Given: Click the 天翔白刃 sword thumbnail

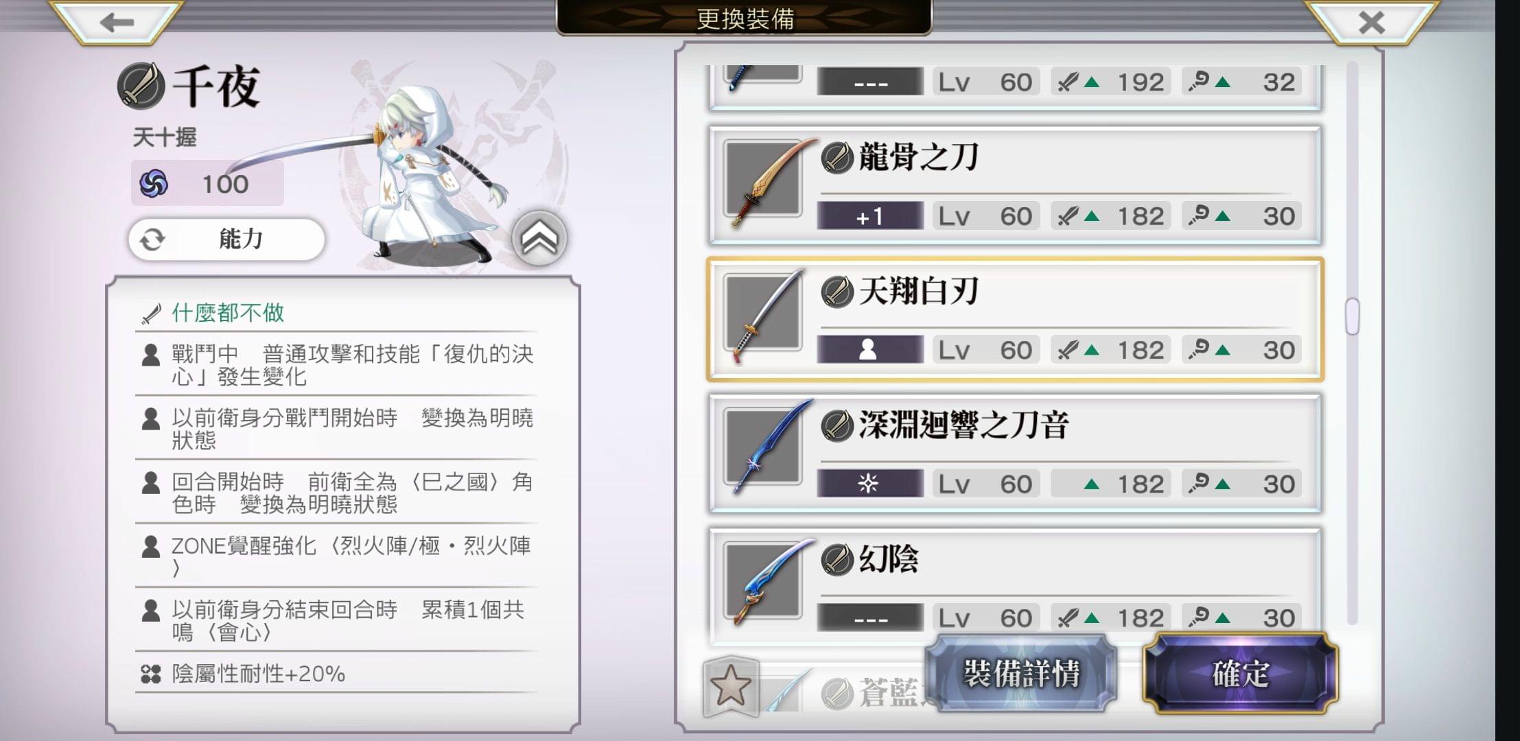Looking at the screenshot, I should 763,315.
